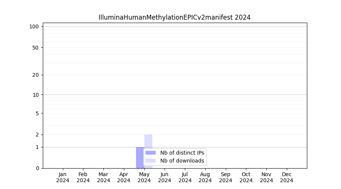
Task: Click the 100 y-axis tick label
Action: [34, 26]
